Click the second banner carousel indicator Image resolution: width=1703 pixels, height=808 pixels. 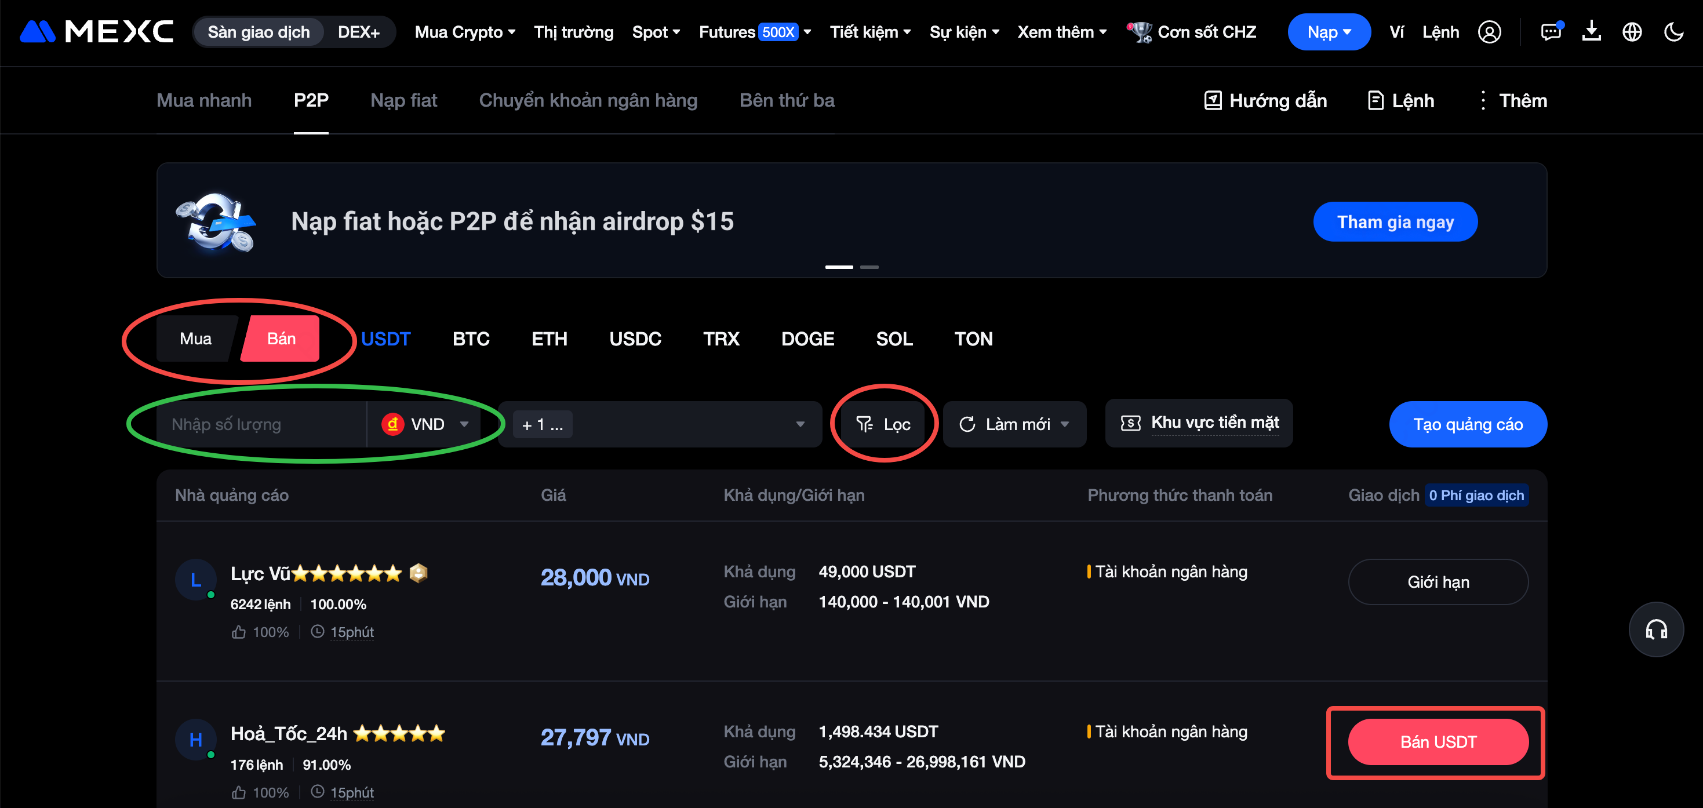tap(869, 267)
